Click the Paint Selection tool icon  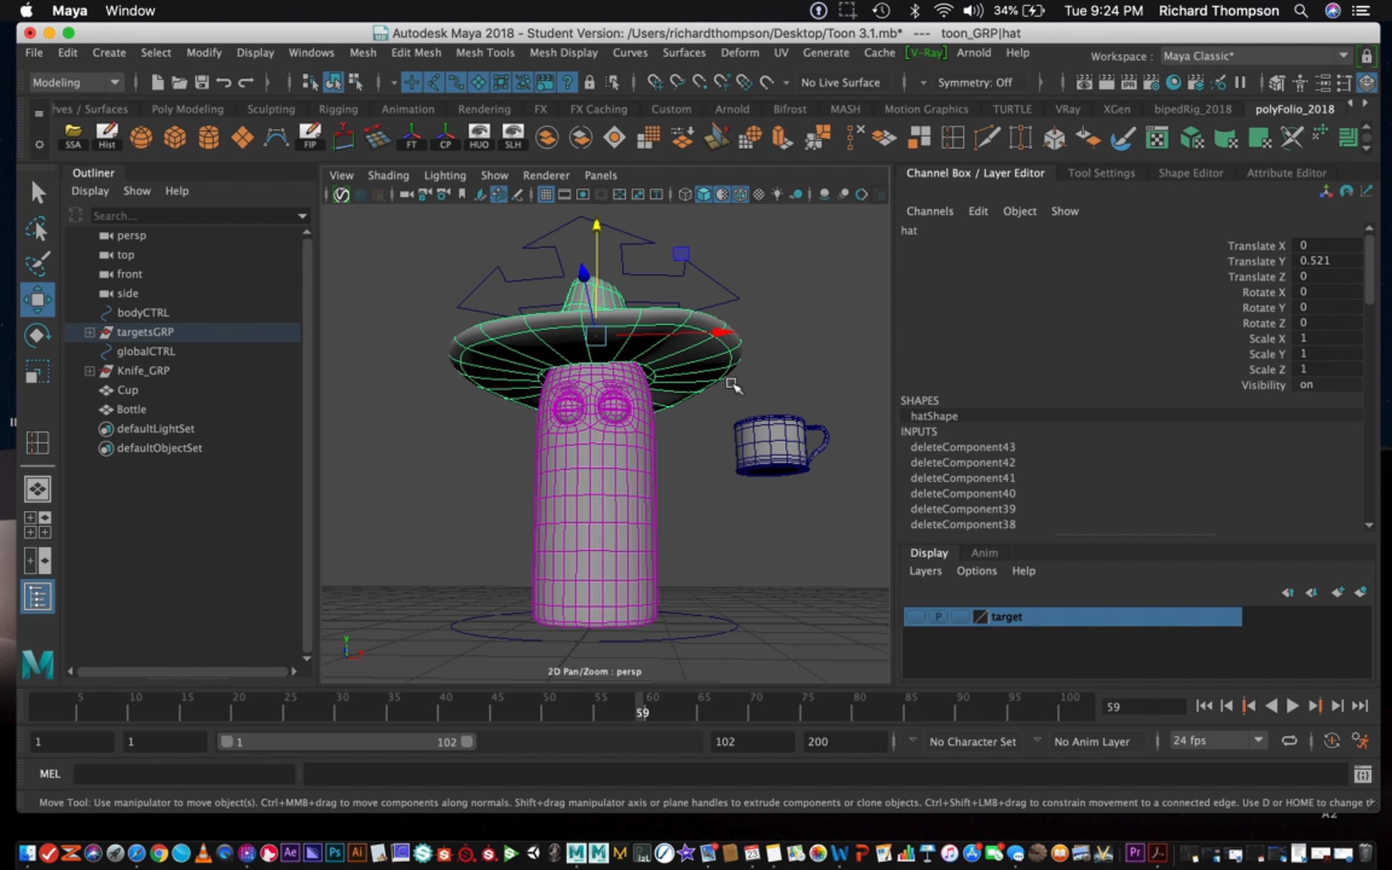[37, 264]
